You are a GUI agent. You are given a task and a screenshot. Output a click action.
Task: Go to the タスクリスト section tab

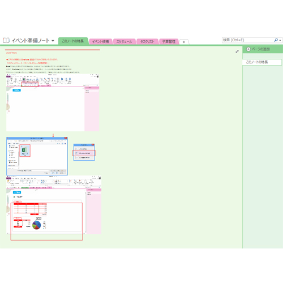[x=147, y=41]
